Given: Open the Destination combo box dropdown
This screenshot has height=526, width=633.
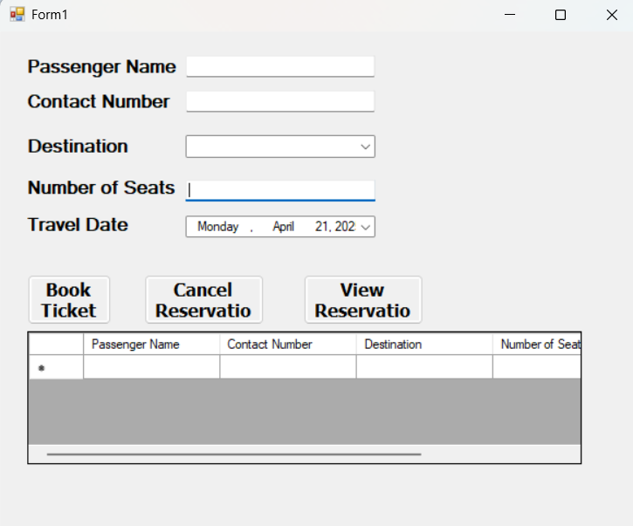Looking at the screenshot, I should 366,147.
